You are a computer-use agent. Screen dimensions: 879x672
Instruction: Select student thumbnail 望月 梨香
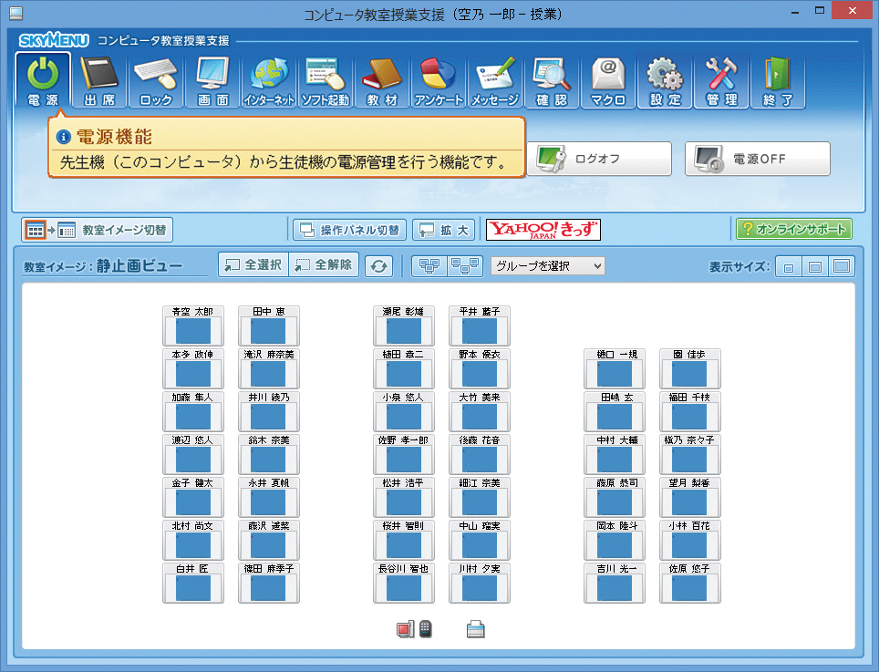(690, 497)
